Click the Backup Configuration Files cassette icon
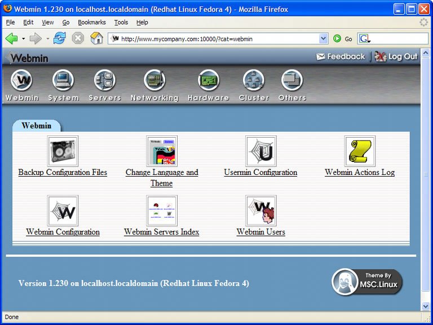The image size is (433, 325). [63, 151]
